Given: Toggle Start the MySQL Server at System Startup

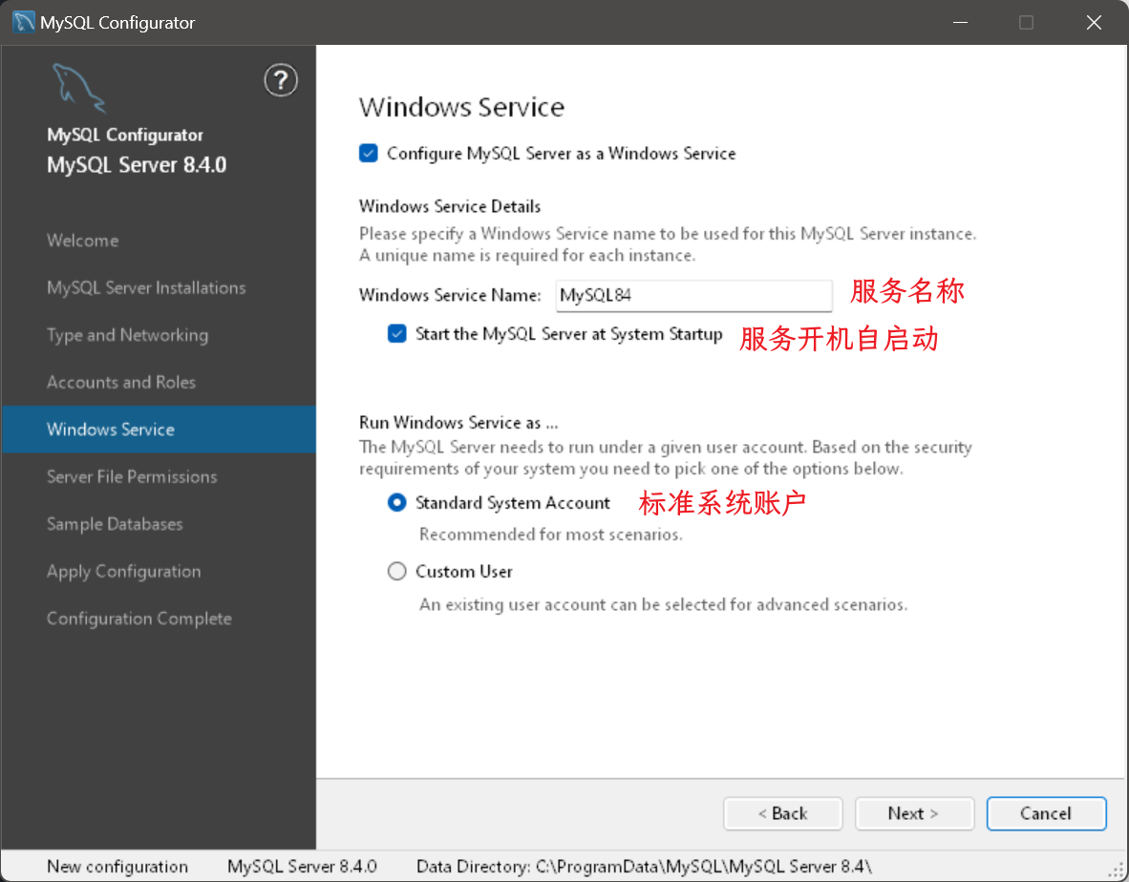Looking at the screenshot, I should coord(396,334).
